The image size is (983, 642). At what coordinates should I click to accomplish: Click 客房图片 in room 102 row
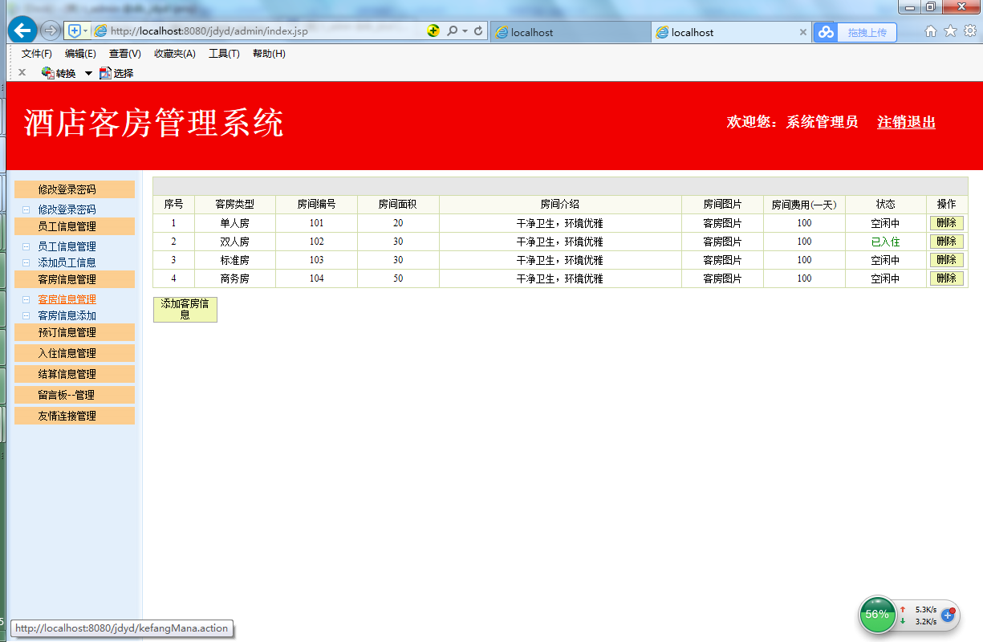coord(722,242)
